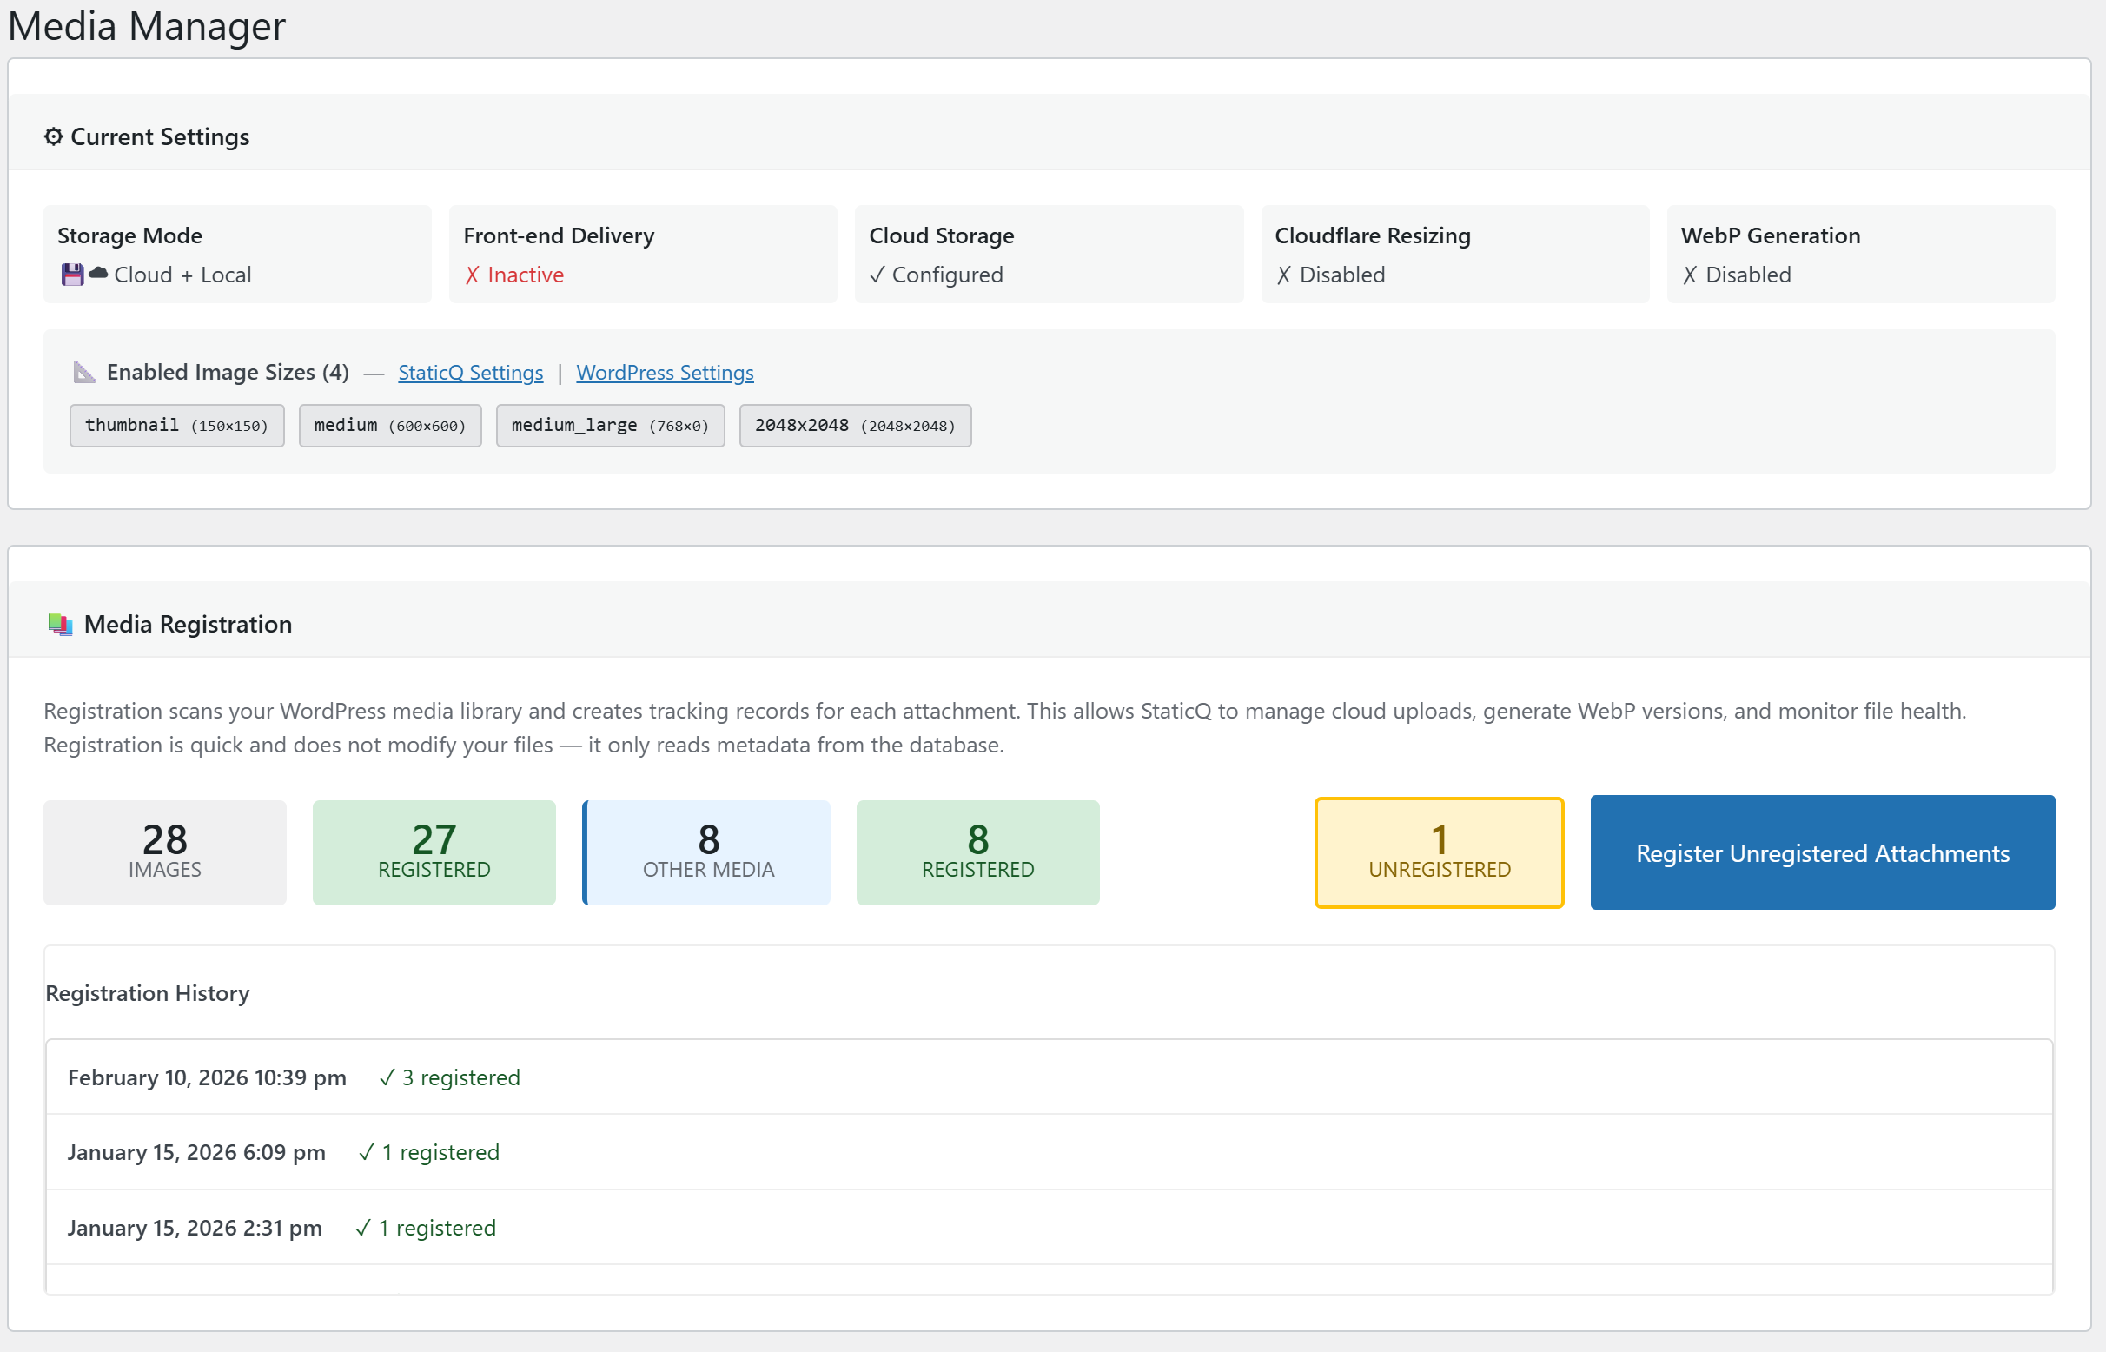Click the checkmark beside Configured cloud storage
Image resolution: width=2106 pixels, height=1352 pixels.
(877, 275)
